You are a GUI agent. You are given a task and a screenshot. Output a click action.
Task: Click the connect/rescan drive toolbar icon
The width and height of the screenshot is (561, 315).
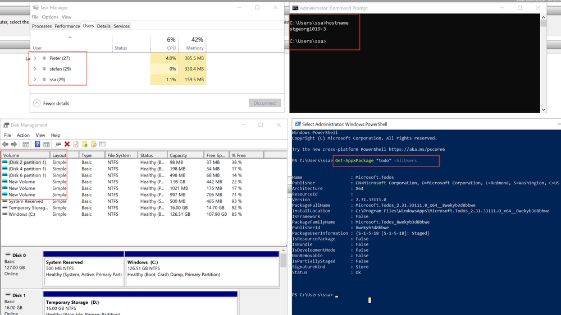coord(58,144)
